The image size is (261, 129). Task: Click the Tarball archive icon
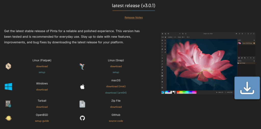[x=8, y=104]
